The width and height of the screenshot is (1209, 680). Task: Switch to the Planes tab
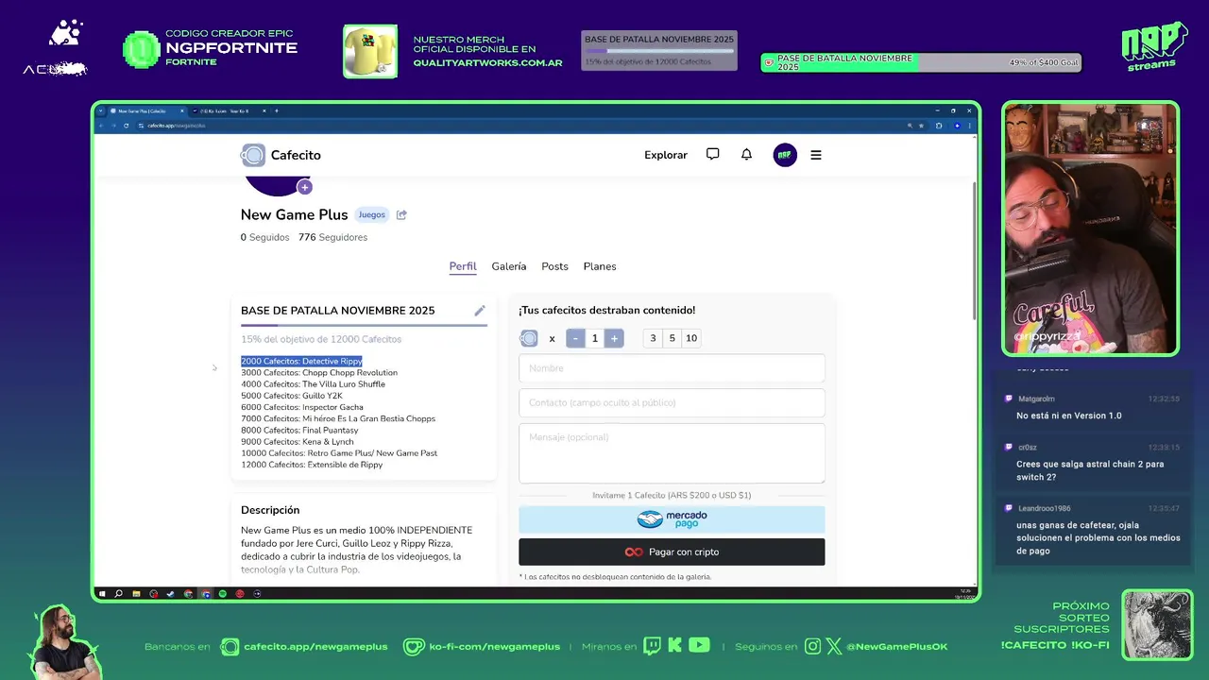600,266
